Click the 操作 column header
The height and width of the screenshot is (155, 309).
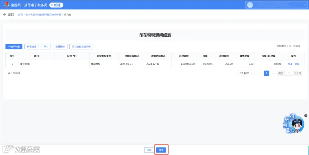(x=294, y=56)
